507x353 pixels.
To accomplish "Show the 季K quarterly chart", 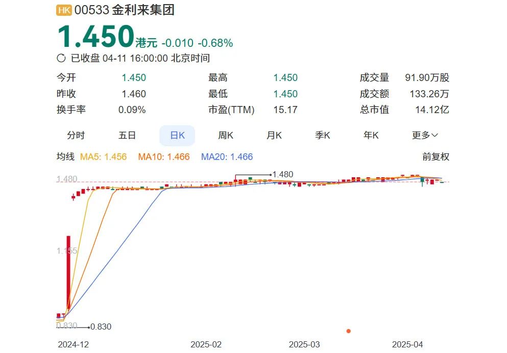I will pyautogui.click(x=323, y=135).
